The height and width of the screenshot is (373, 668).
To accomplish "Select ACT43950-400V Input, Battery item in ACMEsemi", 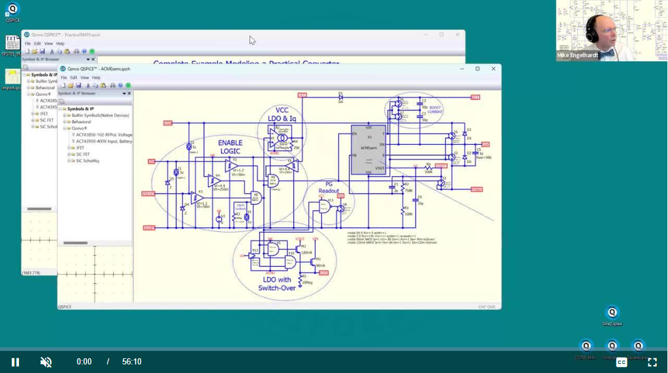I will point(104,141).
